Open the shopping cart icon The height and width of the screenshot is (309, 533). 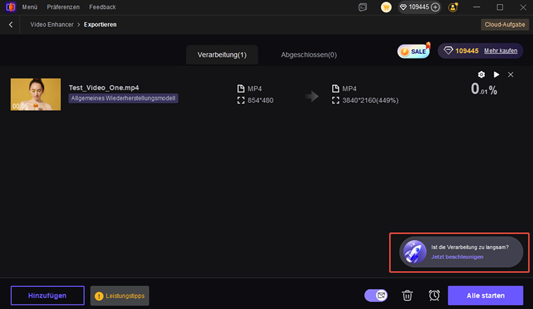coord(386,7)
